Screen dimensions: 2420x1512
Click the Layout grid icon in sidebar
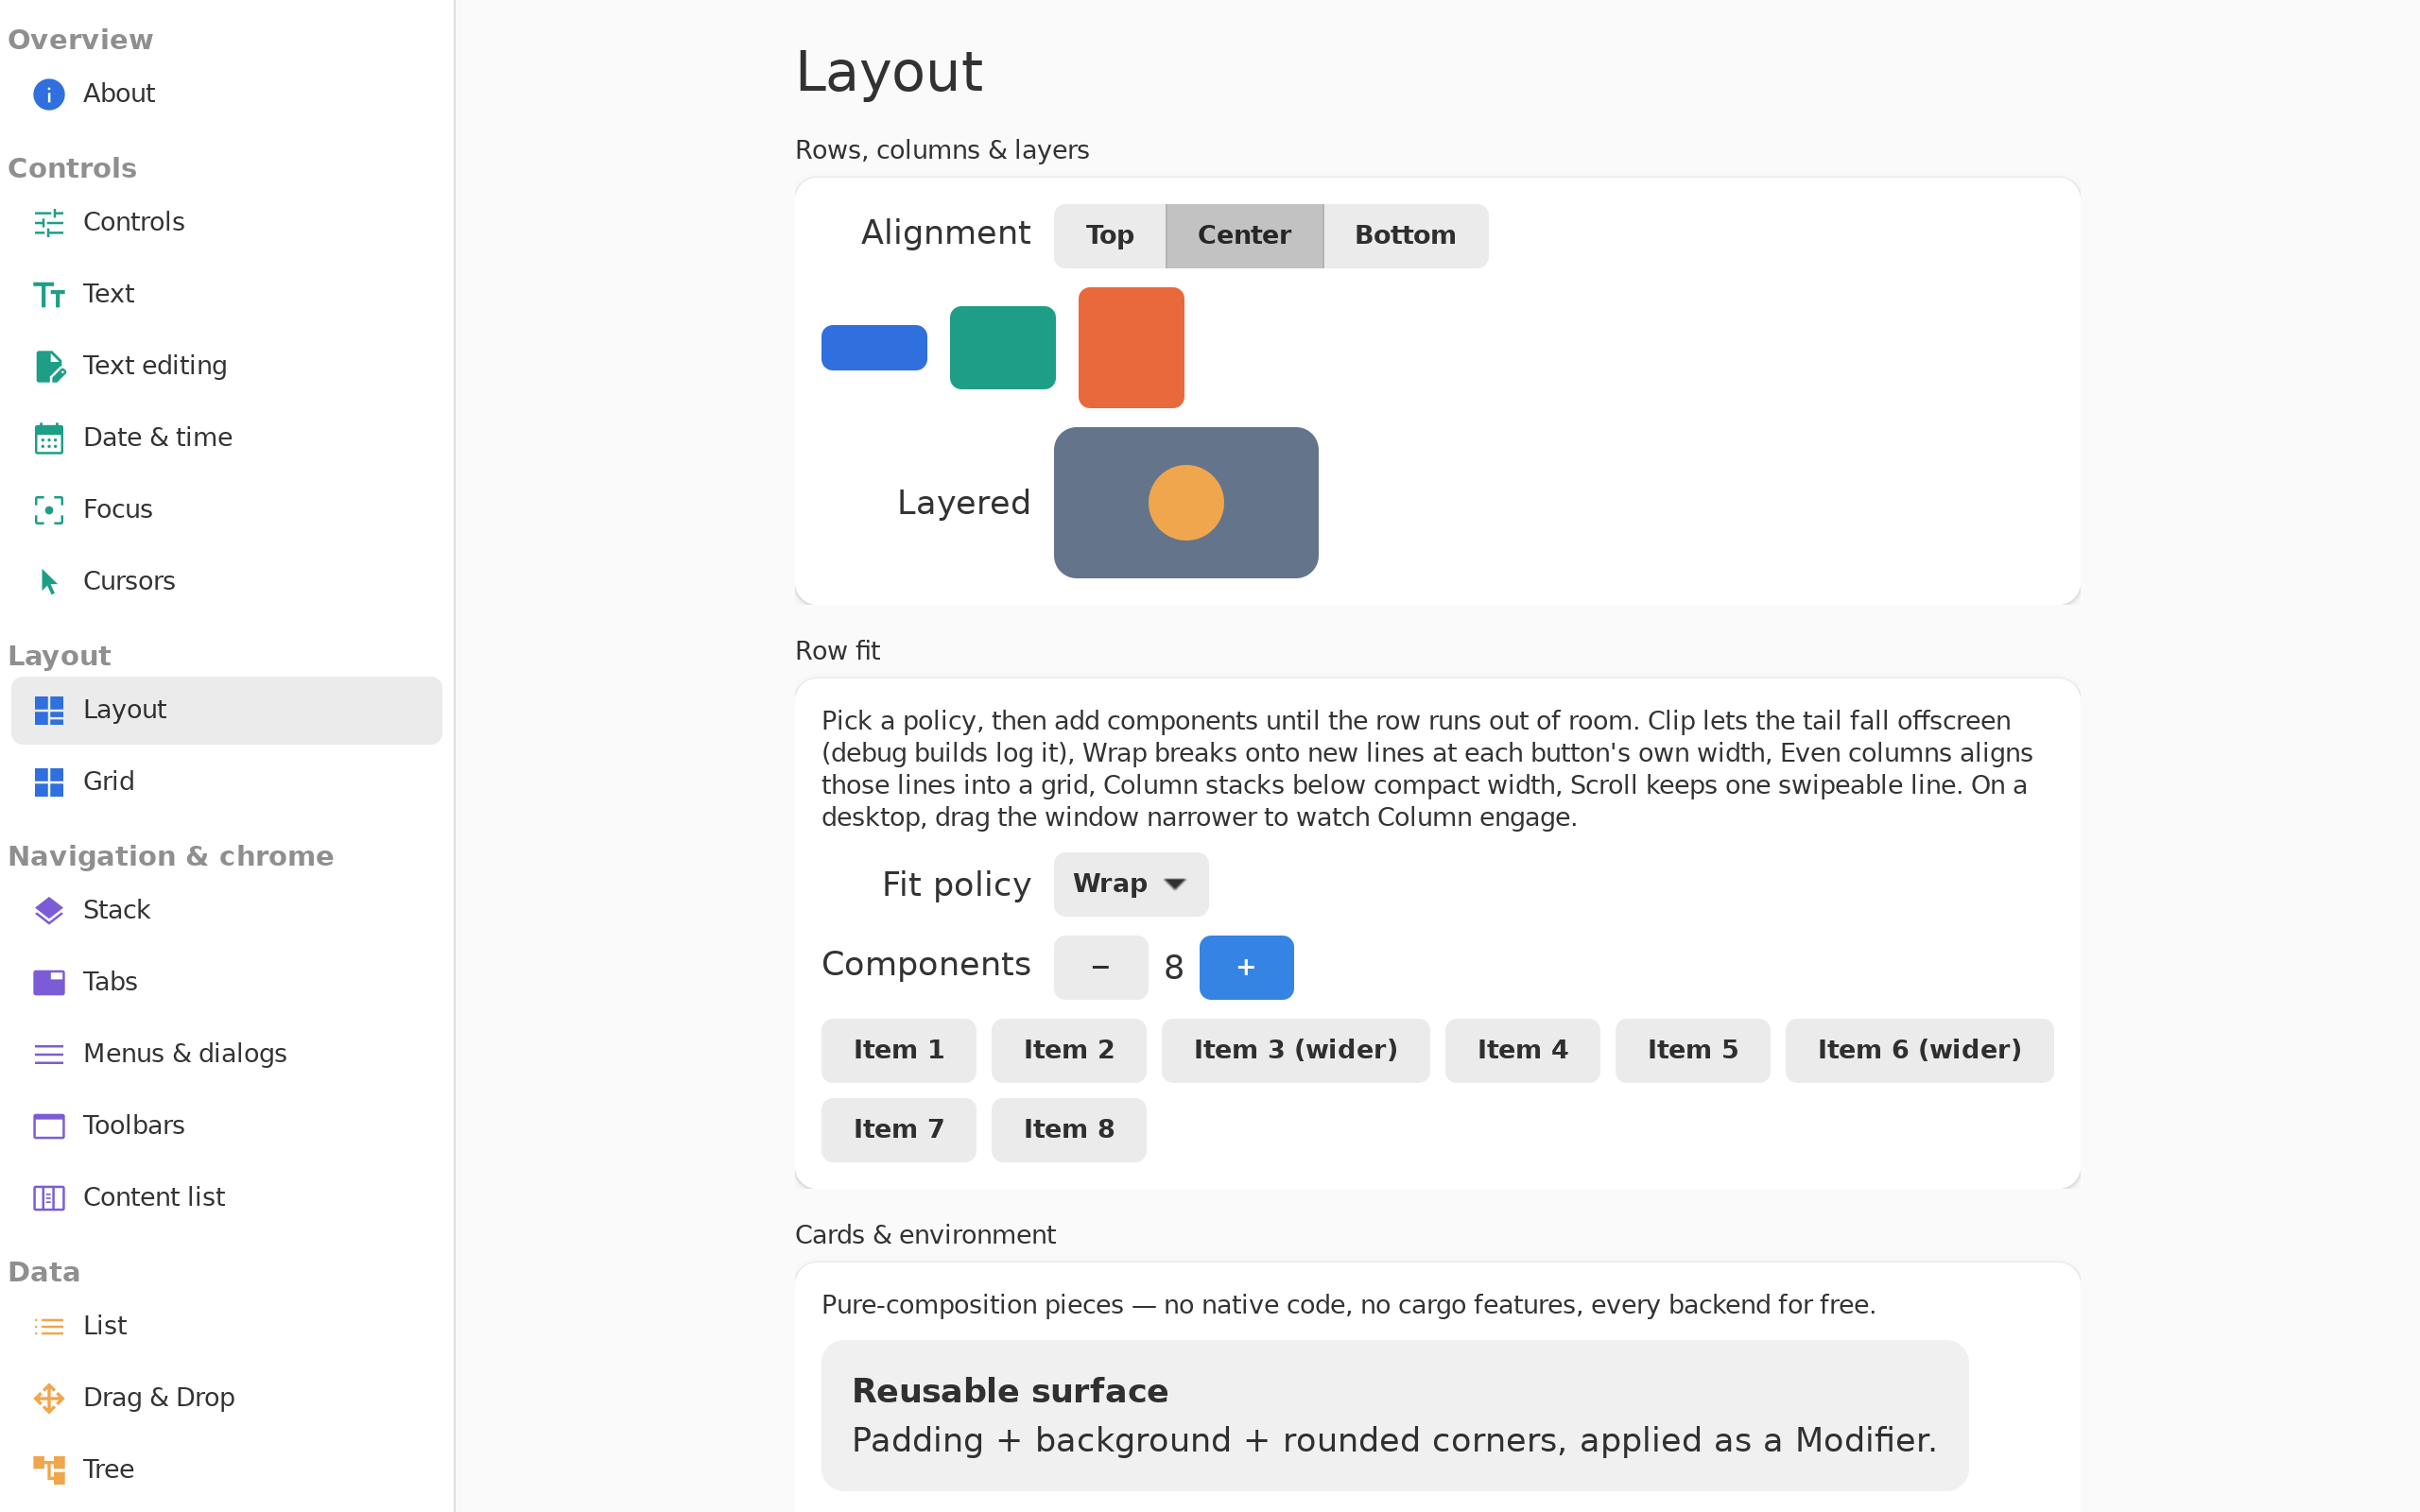pyautogui.click(x=49, y=710)
